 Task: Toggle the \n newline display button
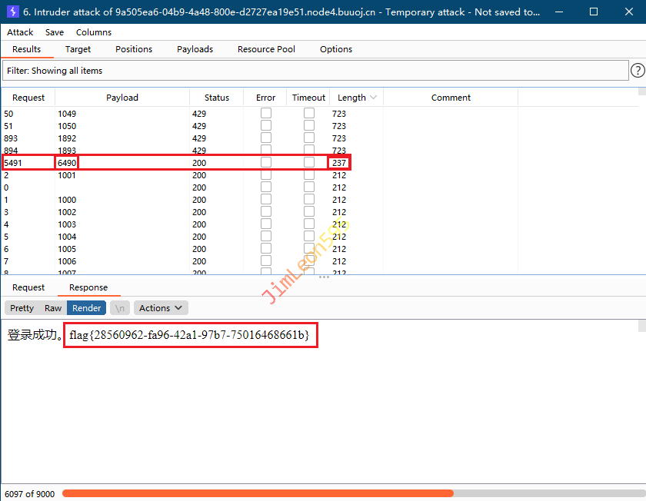(119, 308)
